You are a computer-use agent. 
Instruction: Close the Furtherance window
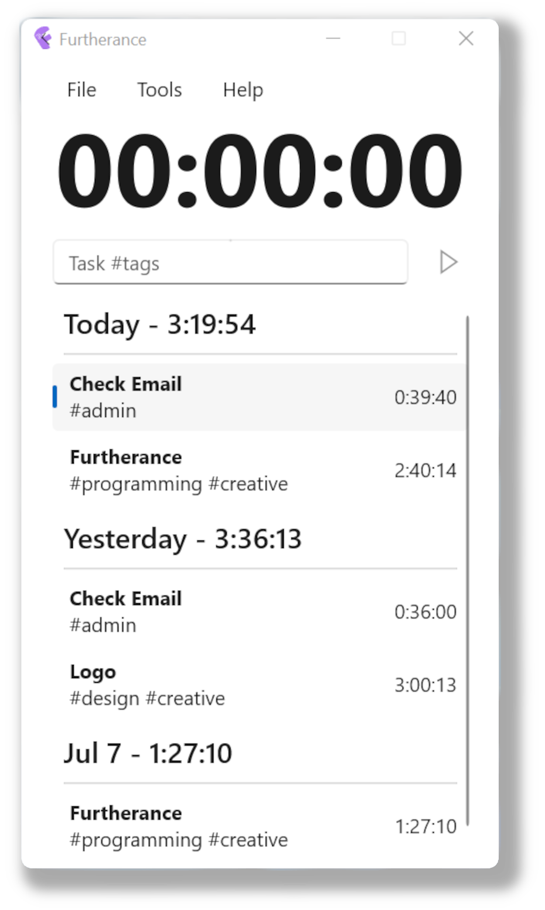point(466,39)
